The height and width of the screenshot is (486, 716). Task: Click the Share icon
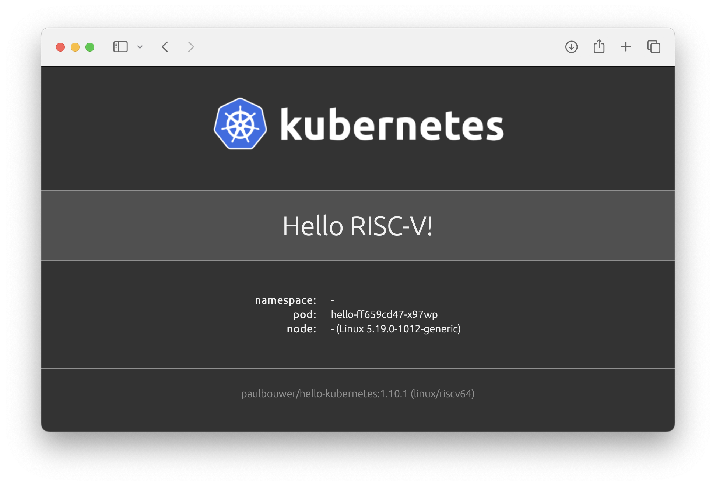(599, 46)
